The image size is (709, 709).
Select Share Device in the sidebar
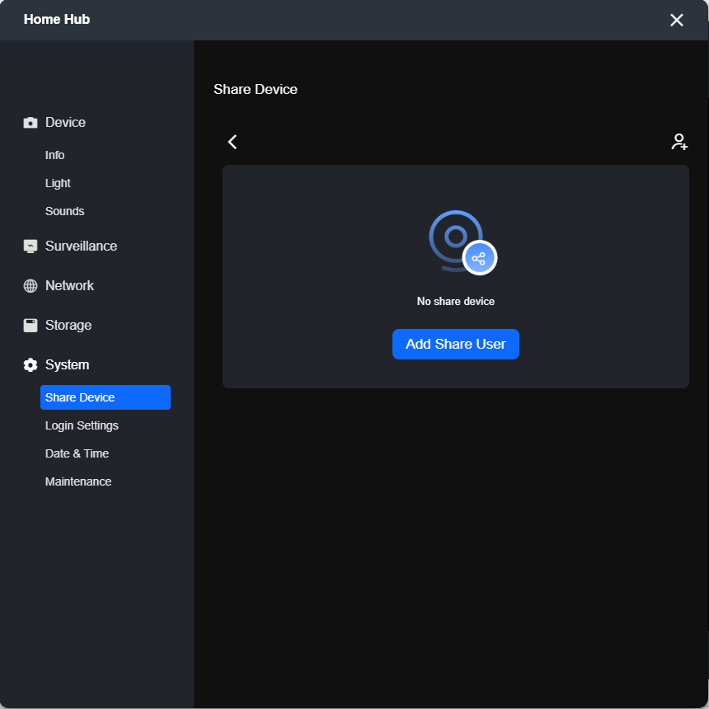click(106, 397)
